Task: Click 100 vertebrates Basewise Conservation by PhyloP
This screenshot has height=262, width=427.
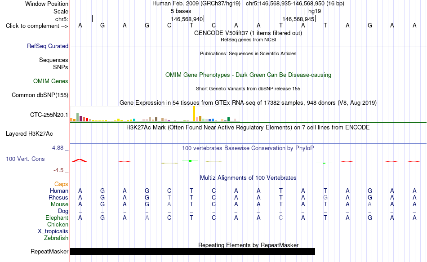Action: (x=248, y=148)
